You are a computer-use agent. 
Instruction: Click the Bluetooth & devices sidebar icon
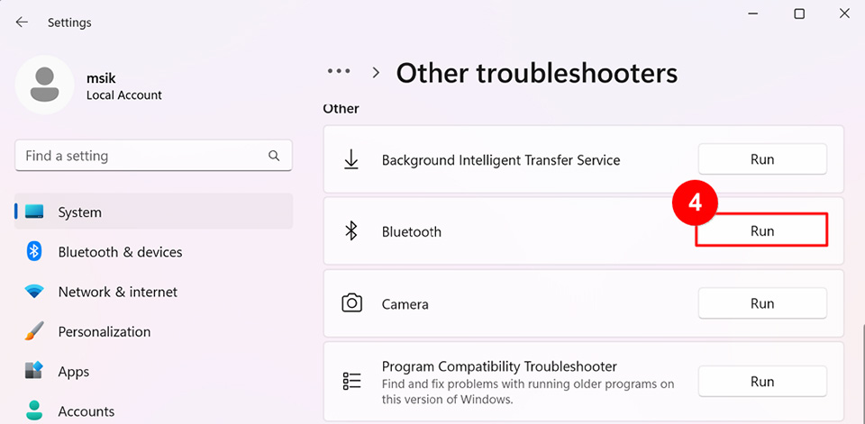pyautogui.click(x=34, y=252)
